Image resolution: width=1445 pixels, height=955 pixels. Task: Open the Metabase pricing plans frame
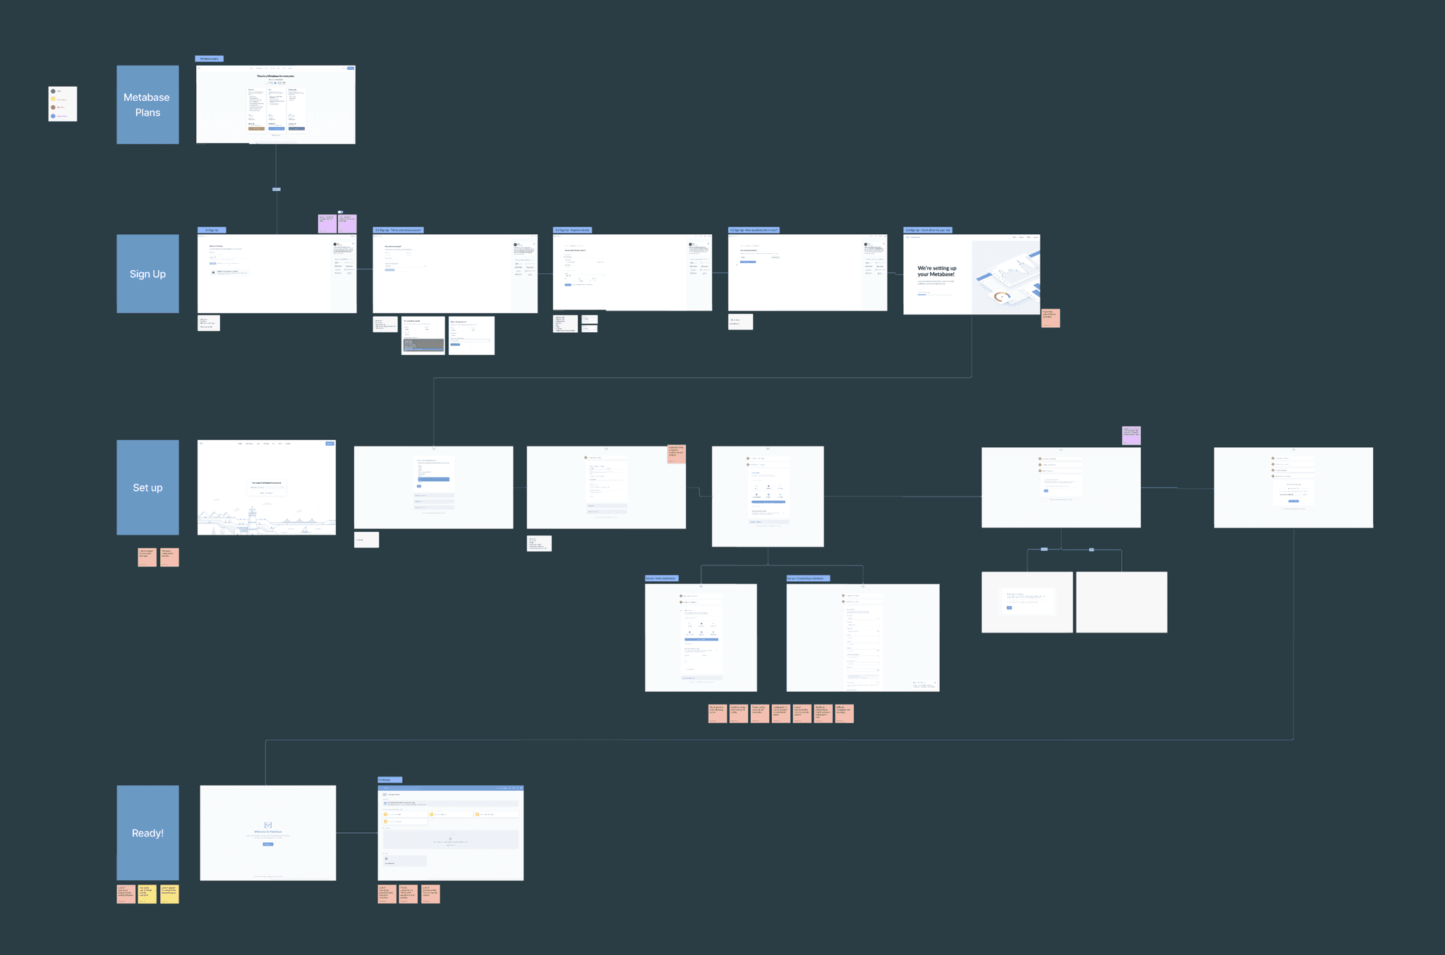[x=275, y=104]
